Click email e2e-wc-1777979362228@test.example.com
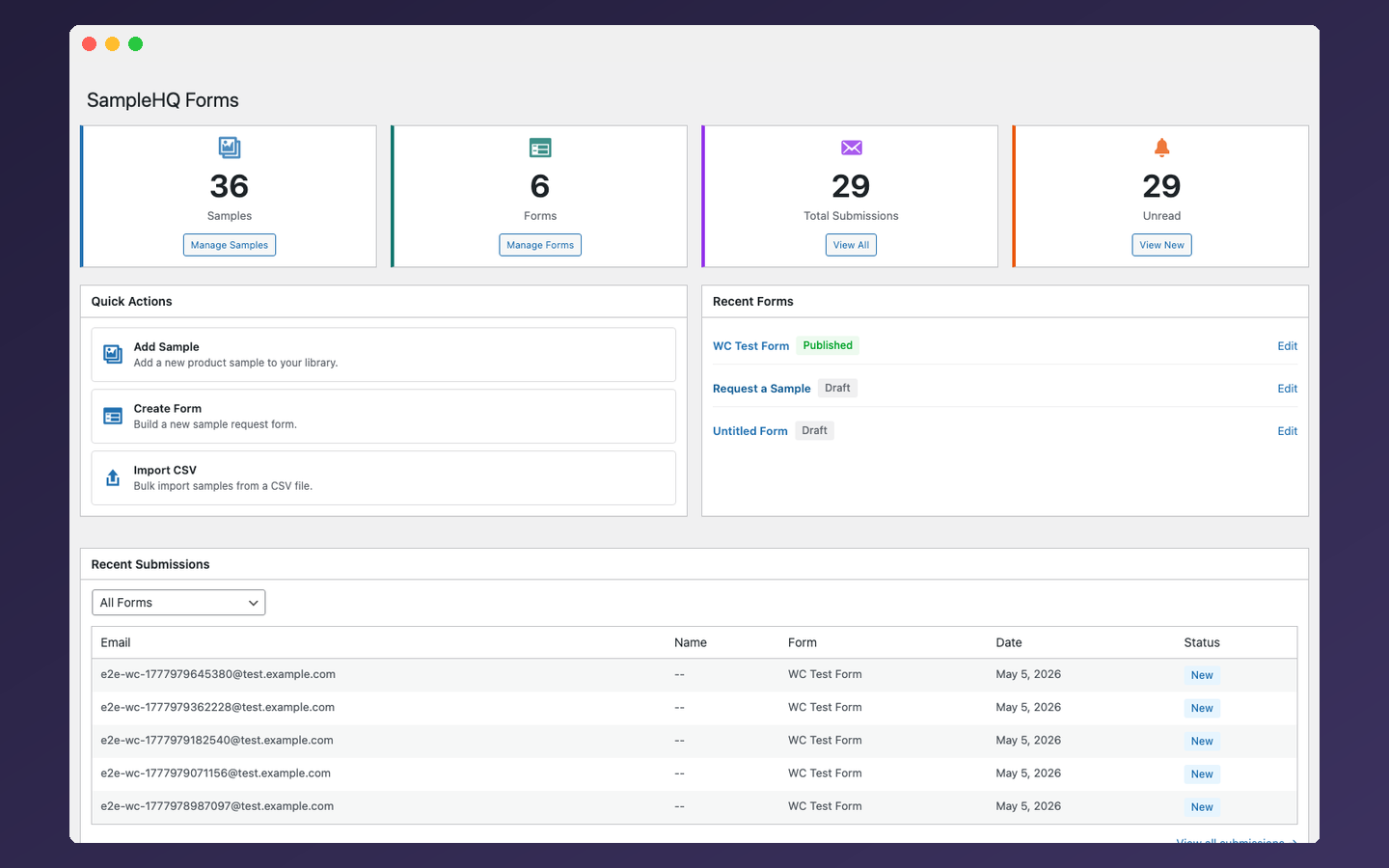 tap(218, 707)
